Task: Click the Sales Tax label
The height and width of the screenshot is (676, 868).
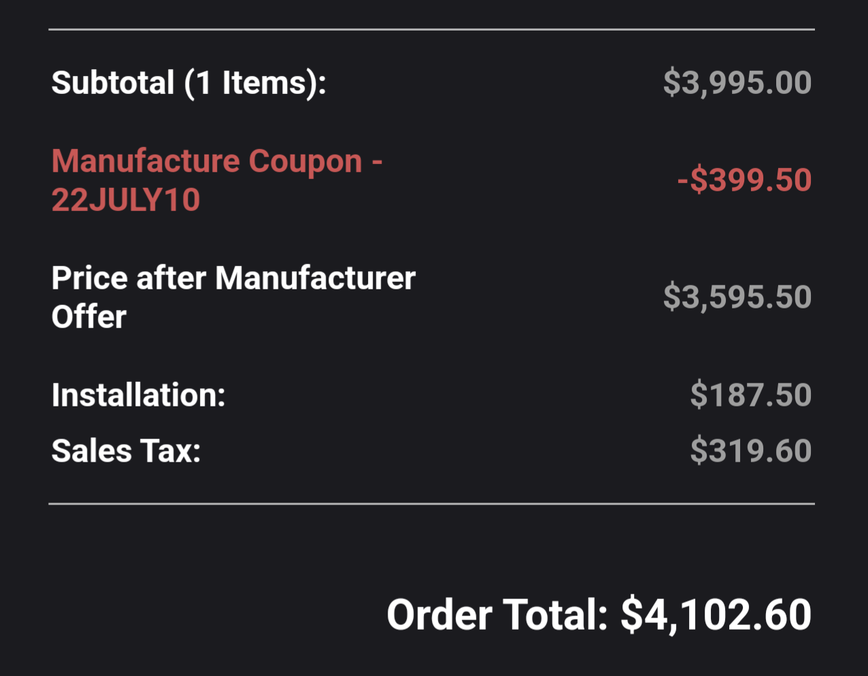Action: click(126, 451)
